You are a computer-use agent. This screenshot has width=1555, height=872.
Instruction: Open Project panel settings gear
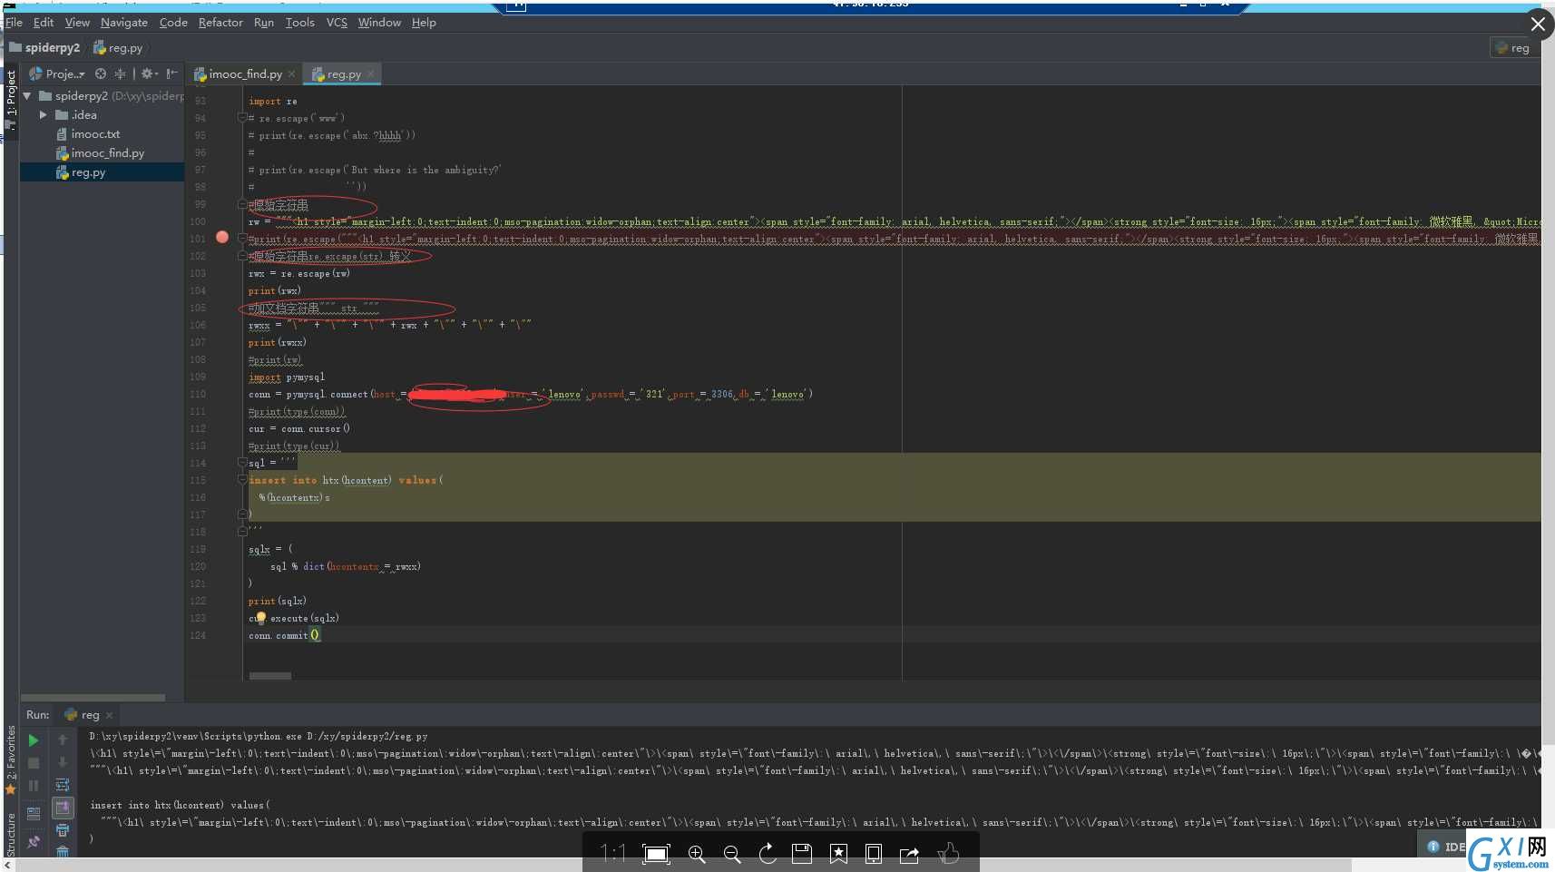pyautogui.click(x=150, y=73)
